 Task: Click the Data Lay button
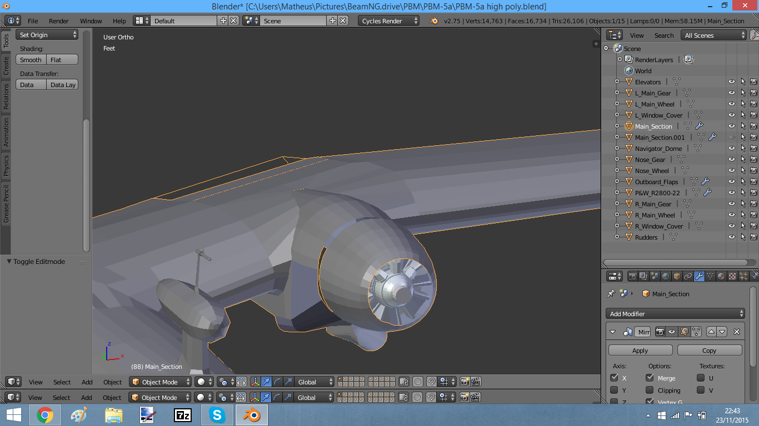click(62, 84)
